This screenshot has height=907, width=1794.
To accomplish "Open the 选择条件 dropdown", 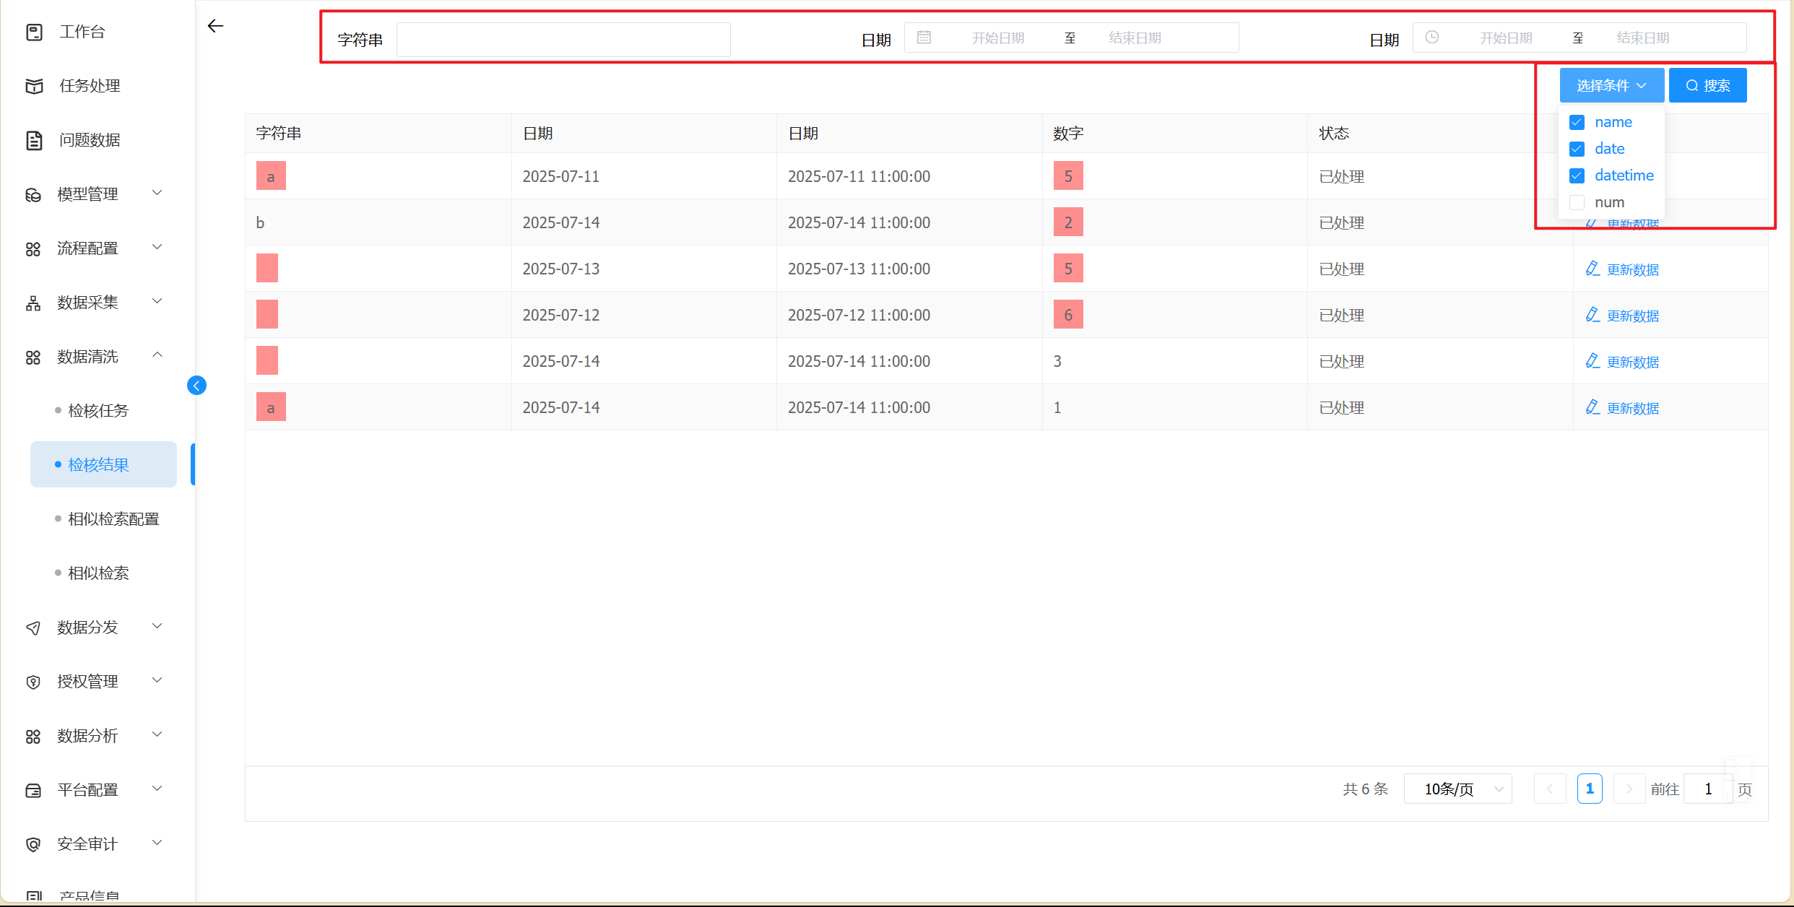I will coord(1611,85).
